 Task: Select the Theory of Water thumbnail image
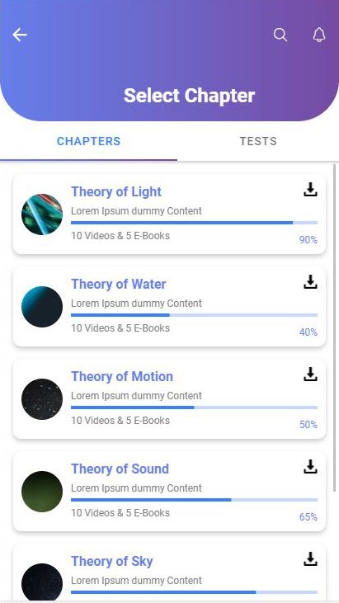(x=42, y=307)
